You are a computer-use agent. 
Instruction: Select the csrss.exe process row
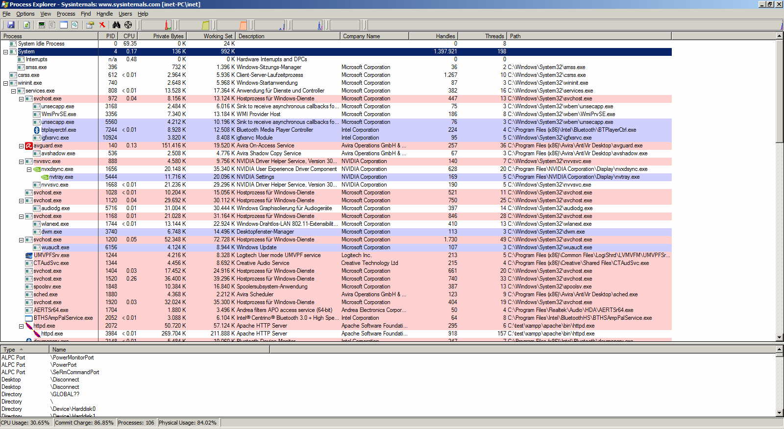click(336, 75)
